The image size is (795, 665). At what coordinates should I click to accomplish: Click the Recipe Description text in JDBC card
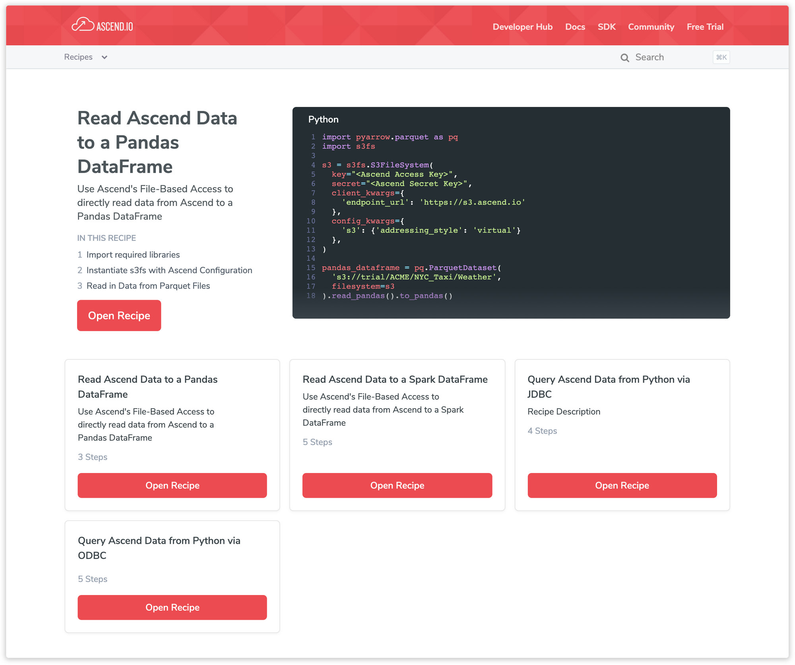tap(564, 411)
